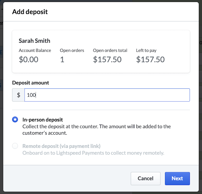This screenshot has width=202, height=194.
Task: Click the Next button
Action: pyautogui.click(x=177, y=178)
